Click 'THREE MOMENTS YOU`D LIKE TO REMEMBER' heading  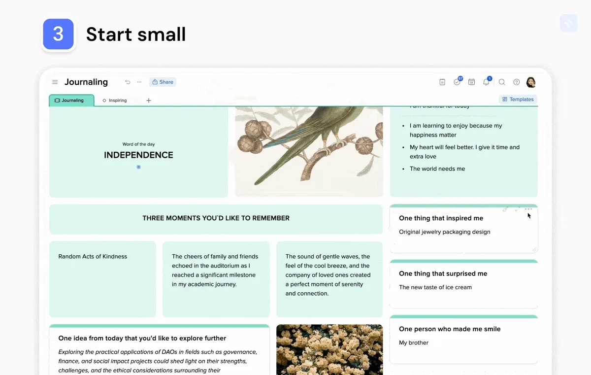pyautogui.click(x=216, y=218)
